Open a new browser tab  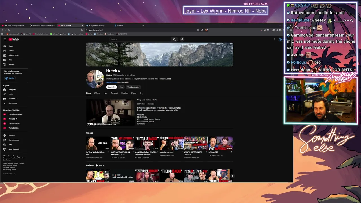(143, 25)
